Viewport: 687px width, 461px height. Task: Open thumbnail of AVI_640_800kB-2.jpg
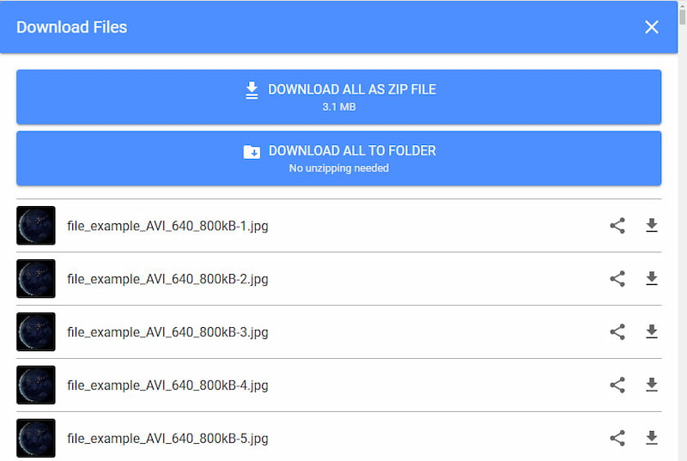36,278
